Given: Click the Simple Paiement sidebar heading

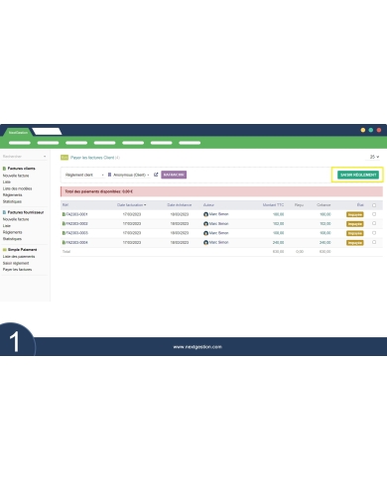Looking at the screenshot, I should pos(22,250).
